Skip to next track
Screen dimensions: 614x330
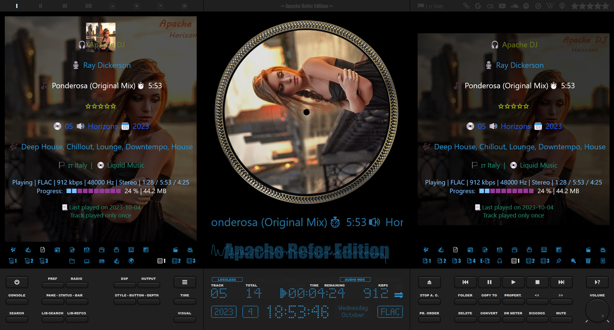[x=561, y=283]
